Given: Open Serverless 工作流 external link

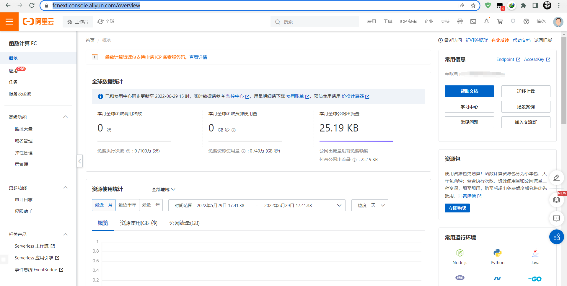Looking at the screenshot, I should tap(35, 246).
